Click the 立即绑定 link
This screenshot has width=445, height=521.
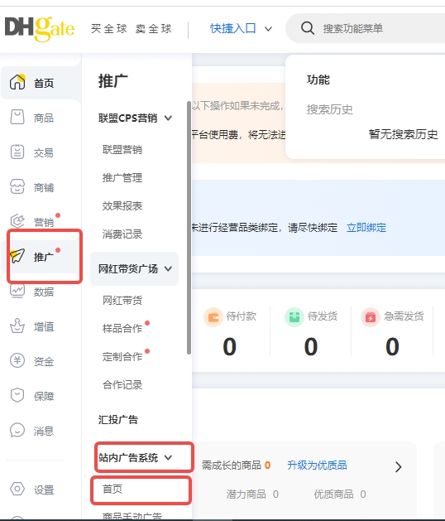point(366,228)
